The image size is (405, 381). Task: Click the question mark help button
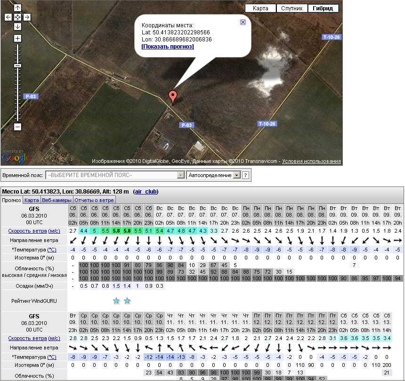(245, 175)
